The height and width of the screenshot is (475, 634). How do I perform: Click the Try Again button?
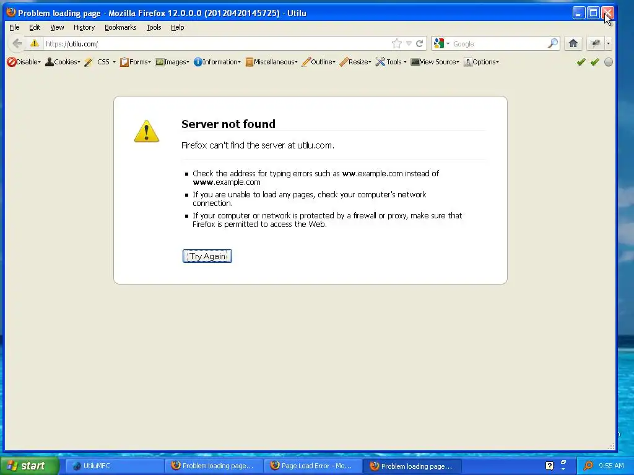pyautogui.click(x=207, y=256)
